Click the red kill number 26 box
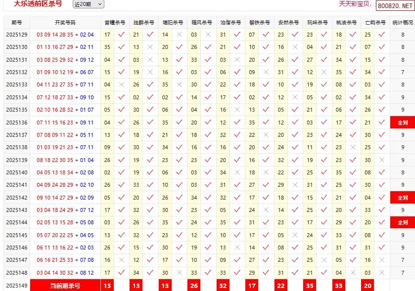 (194, 286)
